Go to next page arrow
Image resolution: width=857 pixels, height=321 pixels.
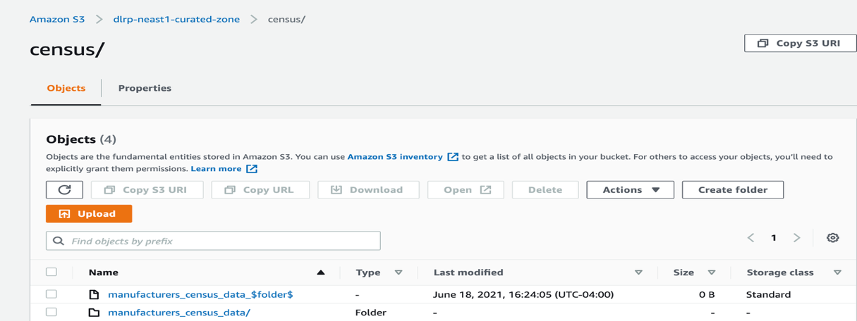[796, 238]
